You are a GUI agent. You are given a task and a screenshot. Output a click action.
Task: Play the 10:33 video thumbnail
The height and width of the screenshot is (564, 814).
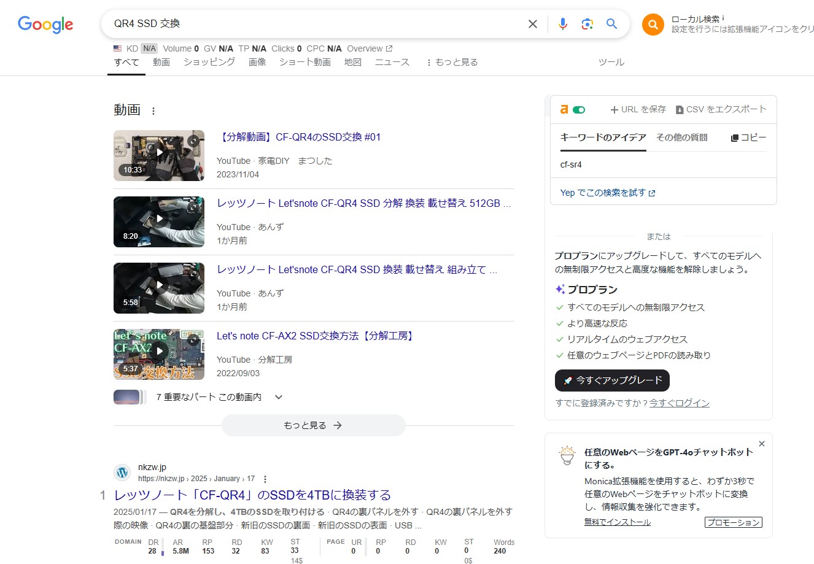tap(159, 155)
